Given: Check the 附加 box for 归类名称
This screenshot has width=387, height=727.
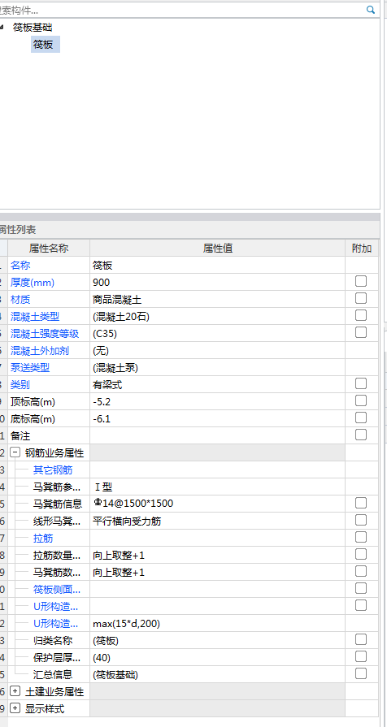Looking at the screenshot, I should (x=361, y=639).
